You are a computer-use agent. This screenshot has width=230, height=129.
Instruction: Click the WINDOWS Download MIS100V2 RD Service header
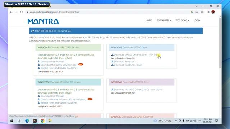[x=68, y=82]
